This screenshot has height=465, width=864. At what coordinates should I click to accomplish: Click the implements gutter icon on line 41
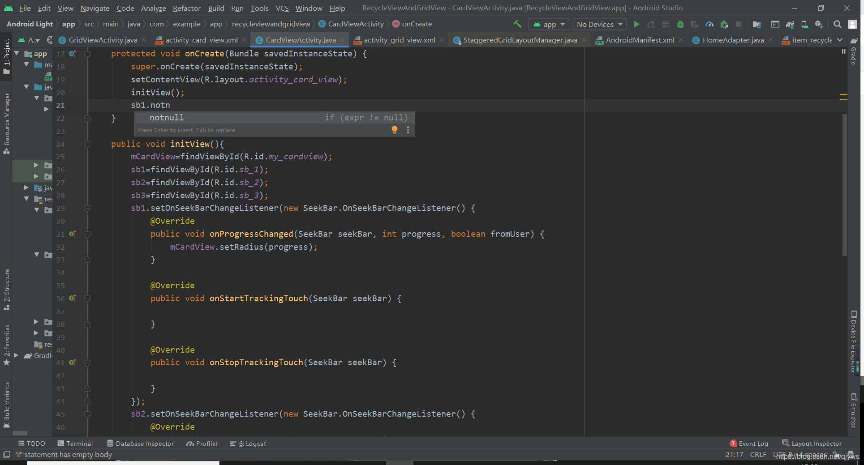[x=73, y=363]
